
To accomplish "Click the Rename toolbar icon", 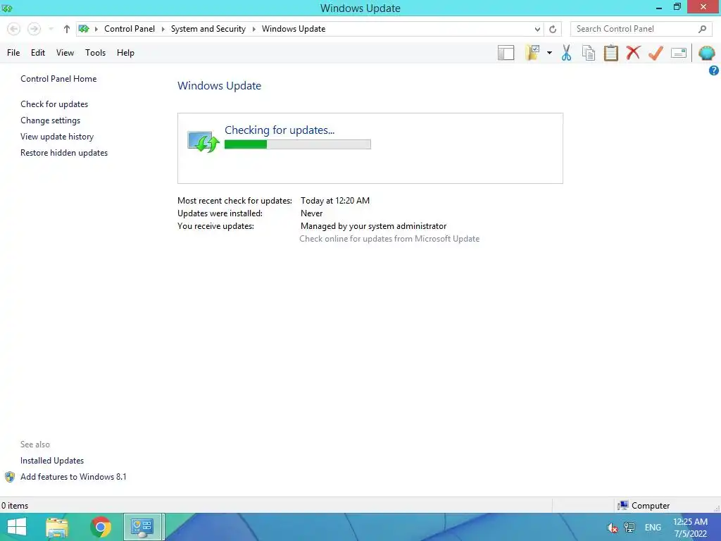I will coord(679,53).
